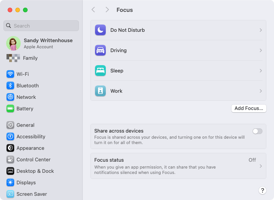Open Focus status chevron
This screenshot has height=200, width=274.
pyautogui.click(x=261, y=166)
